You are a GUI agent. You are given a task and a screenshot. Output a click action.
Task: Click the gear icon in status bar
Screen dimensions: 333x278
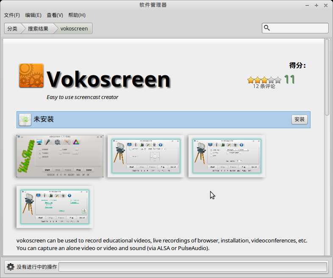(x=11, y=267)
